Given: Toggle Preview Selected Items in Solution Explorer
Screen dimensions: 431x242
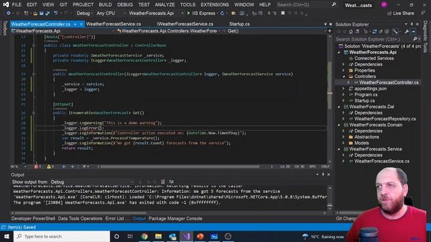Looking at the screenshot, I should pos(413,32).
